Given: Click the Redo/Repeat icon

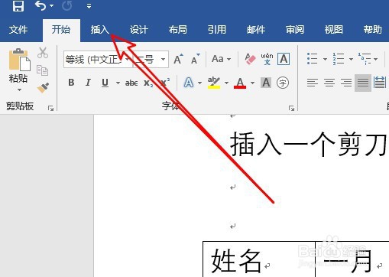Looking at the screenshot, I should pos(66,5).
